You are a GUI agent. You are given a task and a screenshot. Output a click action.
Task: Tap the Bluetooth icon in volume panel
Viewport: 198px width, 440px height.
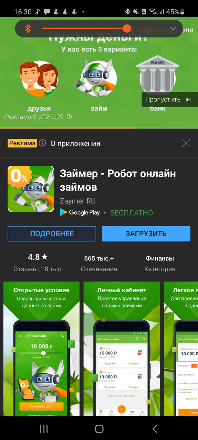tap(28, 29)
